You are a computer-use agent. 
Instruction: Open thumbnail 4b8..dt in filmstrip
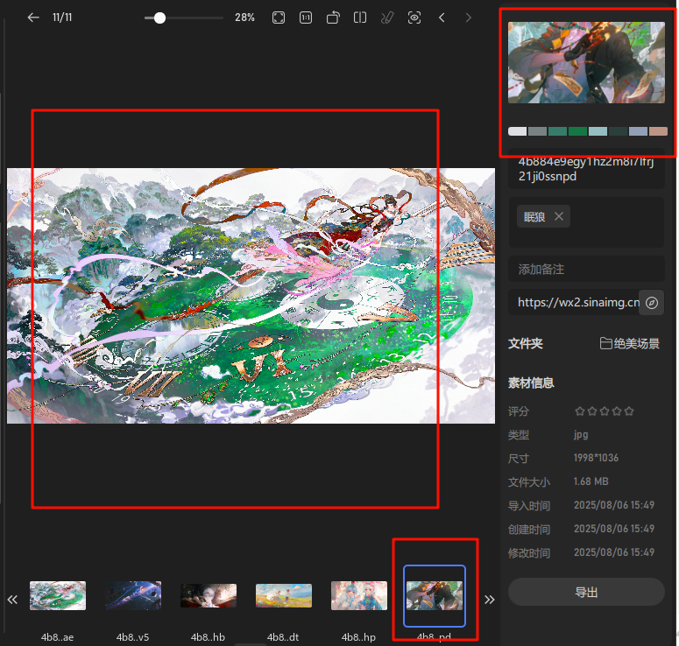(x=284, y=595)
